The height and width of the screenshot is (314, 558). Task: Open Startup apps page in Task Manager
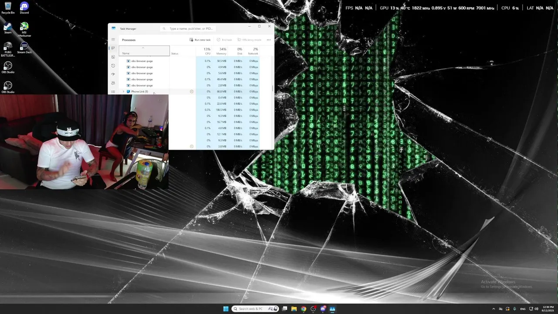(x=113, y=74)
